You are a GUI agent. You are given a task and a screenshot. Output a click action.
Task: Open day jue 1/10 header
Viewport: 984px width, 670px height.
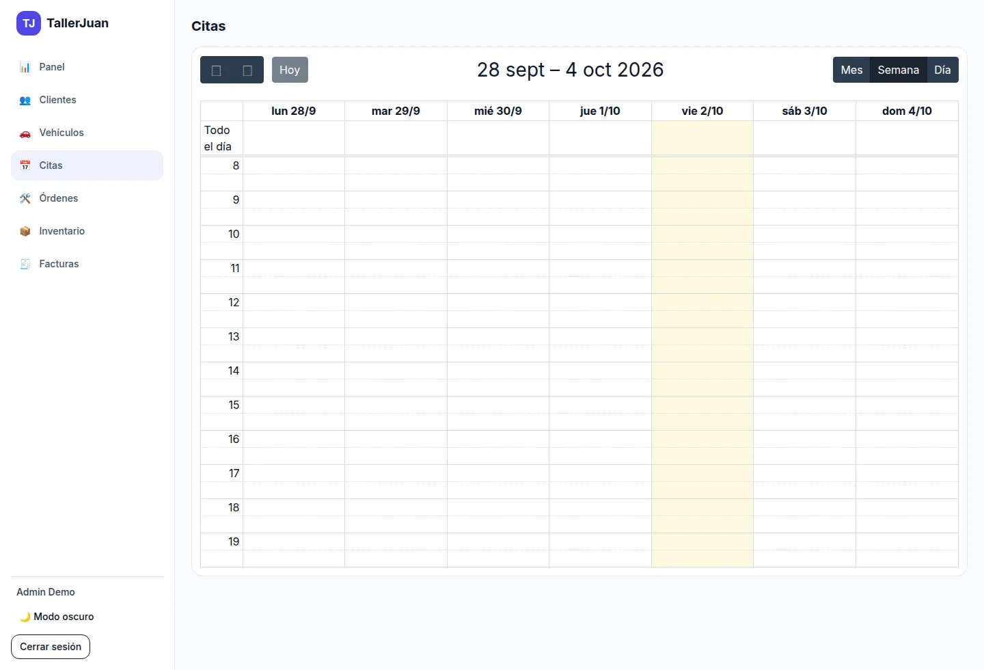tap(600, 111)
